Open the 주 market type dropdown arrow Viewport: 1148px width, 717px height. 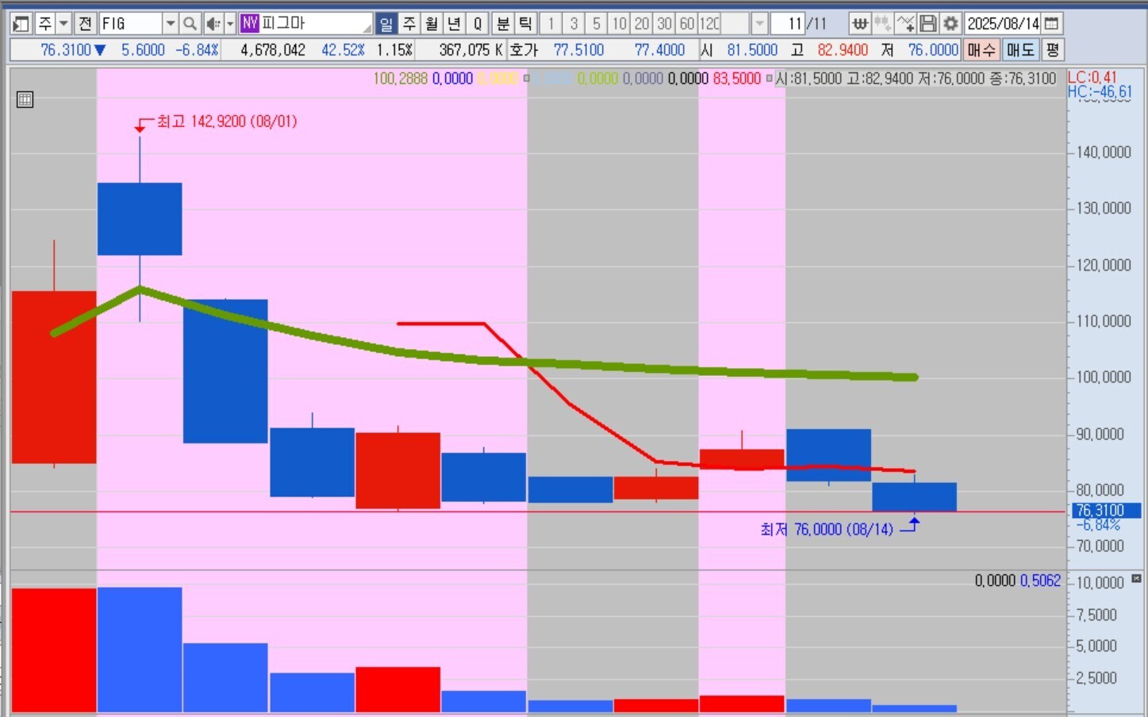(x=63, y=24)
